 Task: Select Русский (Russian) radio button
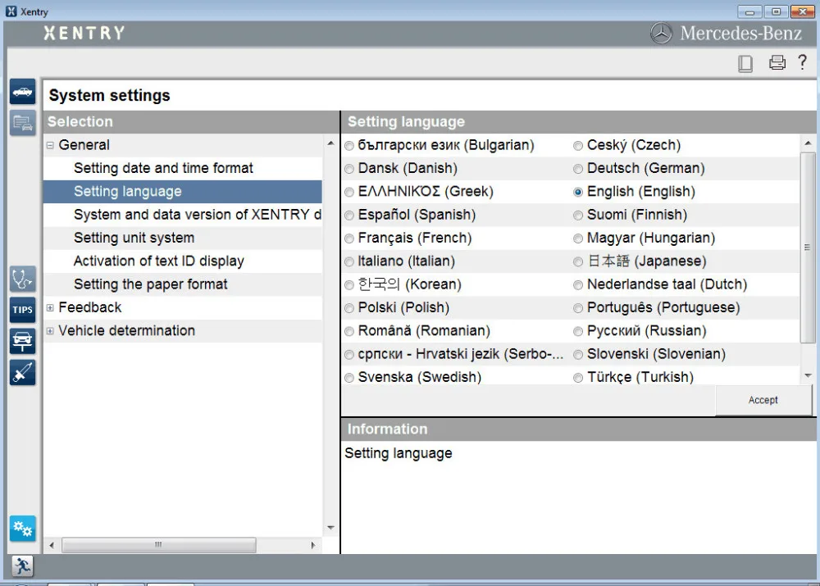(578, 331)
